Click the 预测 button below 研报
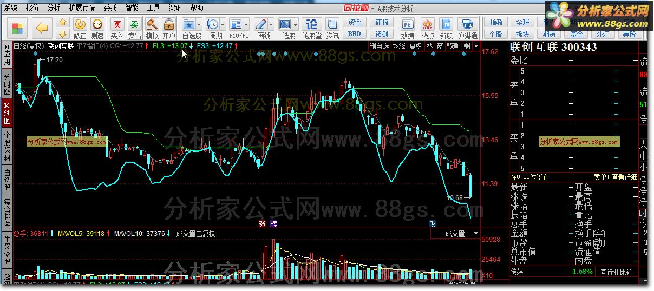This screenshot has height=291, width=654. click(382, 34)
